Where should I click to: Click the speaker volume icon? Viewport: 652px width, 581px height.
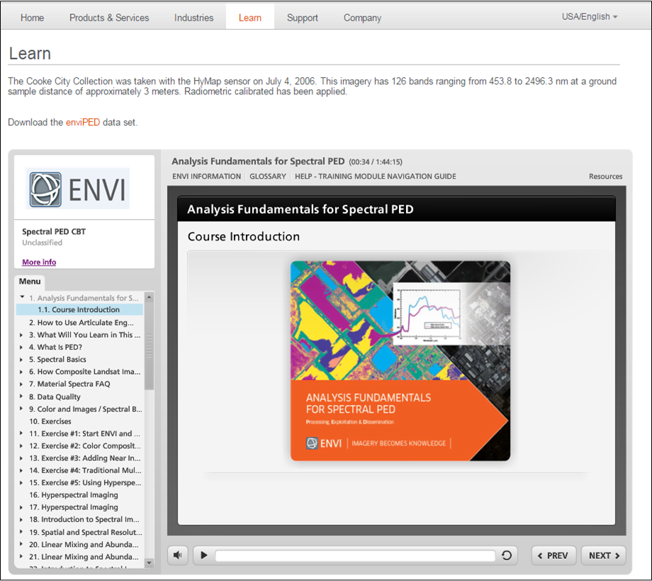pos(177,555)
